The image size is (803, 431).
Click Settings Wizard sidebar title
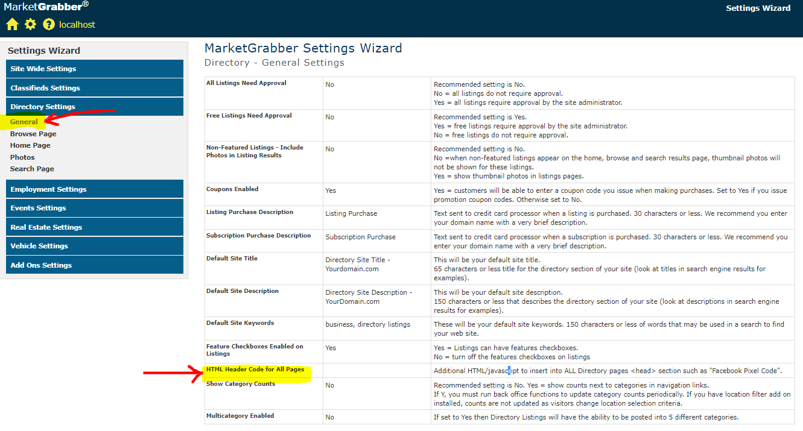point(44,51)
